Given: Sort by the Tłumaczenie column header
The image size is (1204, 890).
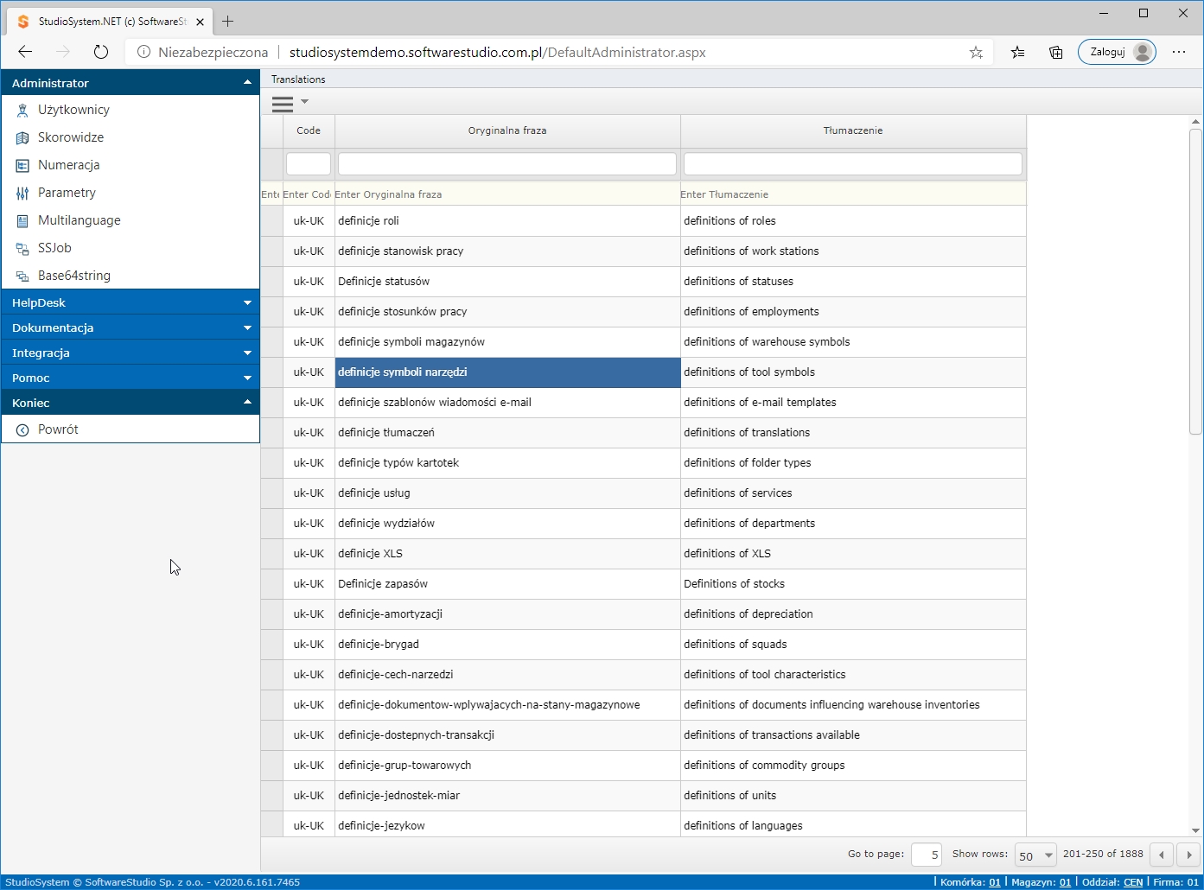Looking at the screenshot, I should click(852, 130).
